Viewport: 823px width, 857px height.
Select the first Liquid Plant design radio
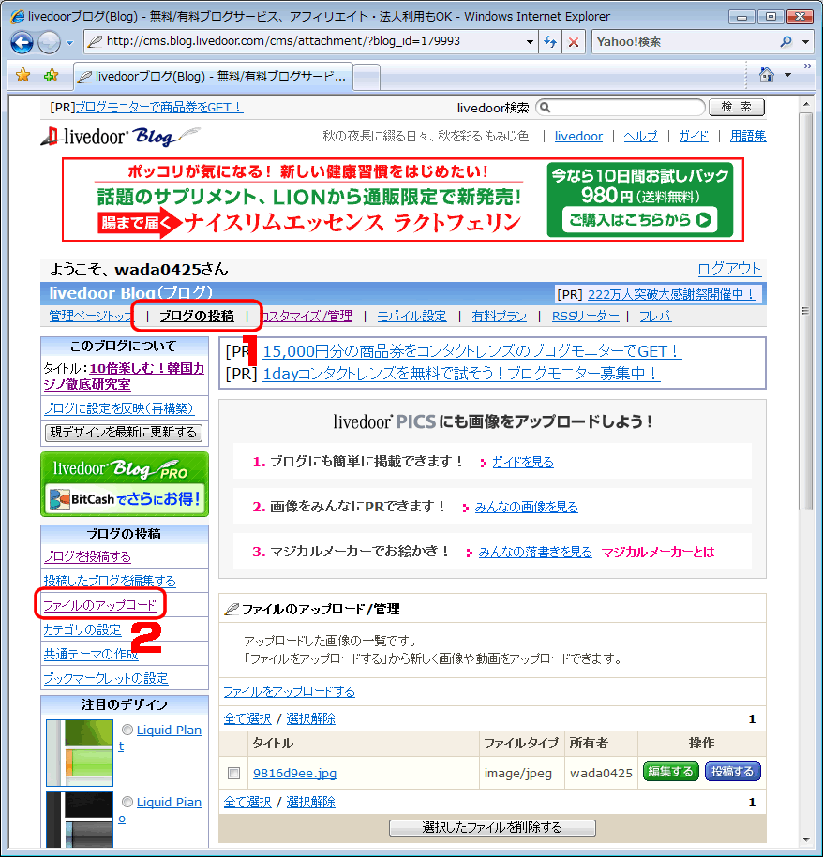pyautogui.click(x=127, y=730)
